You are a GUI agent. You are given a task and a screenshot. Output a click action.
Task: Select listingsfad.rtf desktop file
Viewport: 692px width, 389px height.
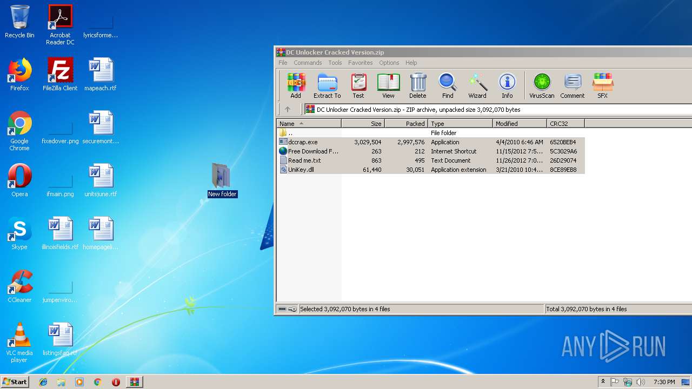tap(60, 339)
